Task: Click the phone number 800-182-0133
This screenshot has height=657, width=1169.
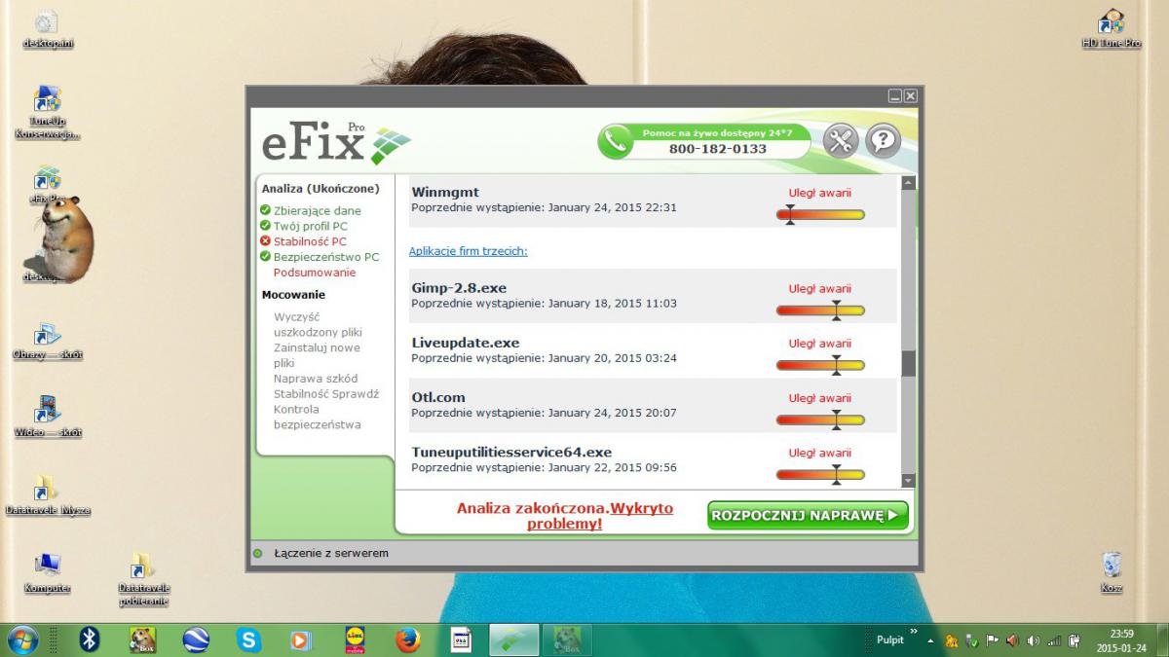Action: click(x=717, y=149)
